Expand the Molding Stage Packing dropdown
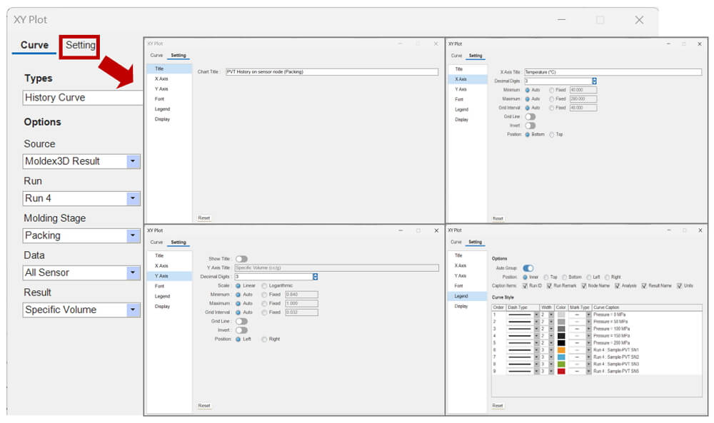This screenshot has width=714, height=423. tap(133, 235)
